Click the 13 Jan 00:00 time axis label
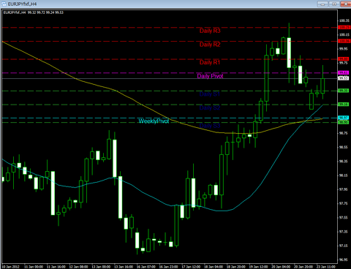The image size is (351, 269). click(101, 267)
